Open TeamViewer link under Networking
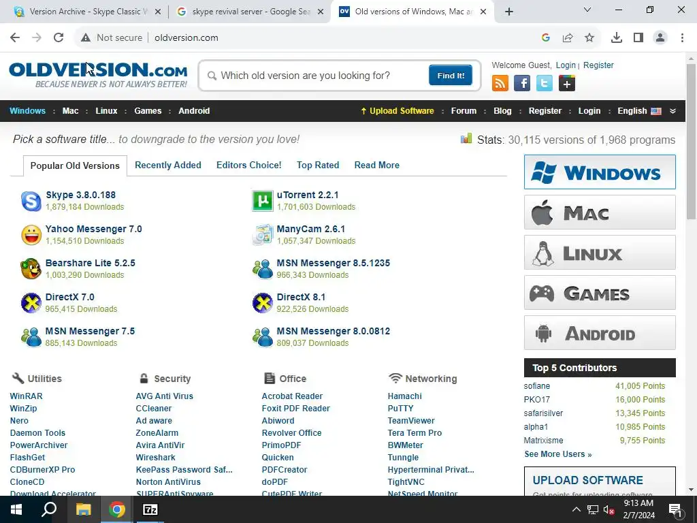The width and height of the screenshot is (697, 523). coord(411,421)
